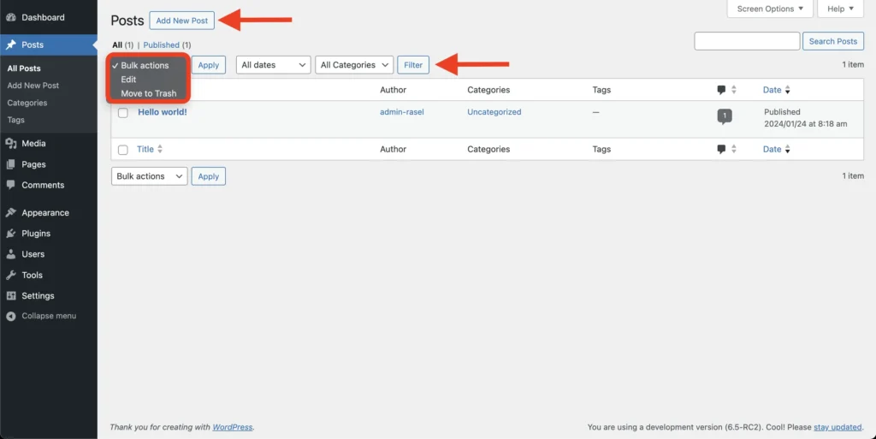
Task: Click Collapse menu label in sidebar
Action: pos(49,316)
